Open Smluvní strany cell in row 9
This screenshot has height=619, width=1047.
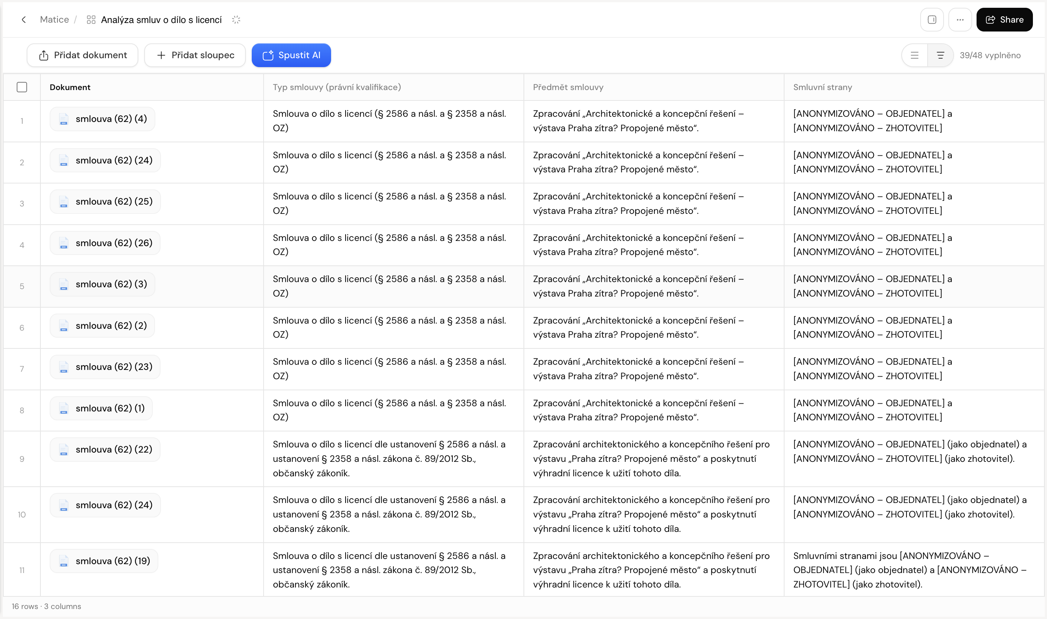[914, 459]
